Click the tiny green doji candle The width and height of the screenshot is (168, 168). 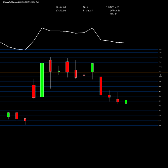click(x=59, y=71)
